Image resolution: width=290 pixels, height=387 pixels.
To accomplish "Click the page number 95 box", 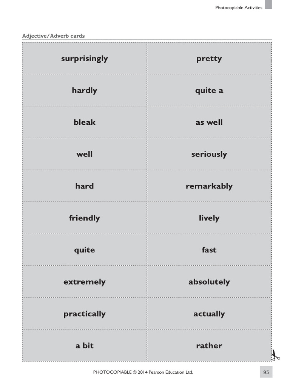I will [x=266, y=372].
